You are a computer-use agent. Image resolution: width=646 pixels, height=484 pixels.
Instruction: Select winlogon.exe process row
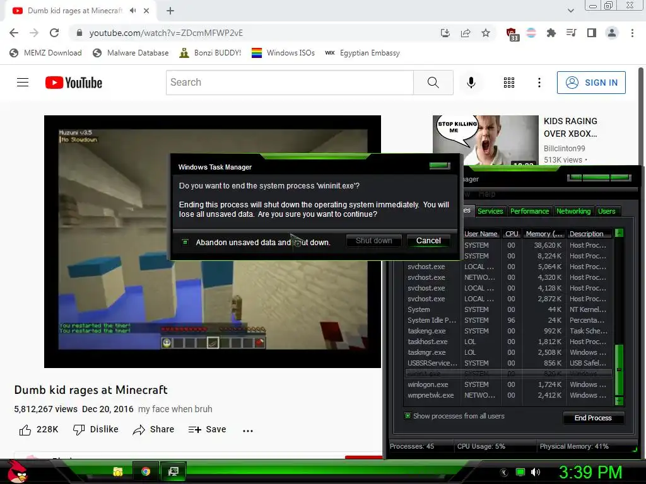[508, 384]
